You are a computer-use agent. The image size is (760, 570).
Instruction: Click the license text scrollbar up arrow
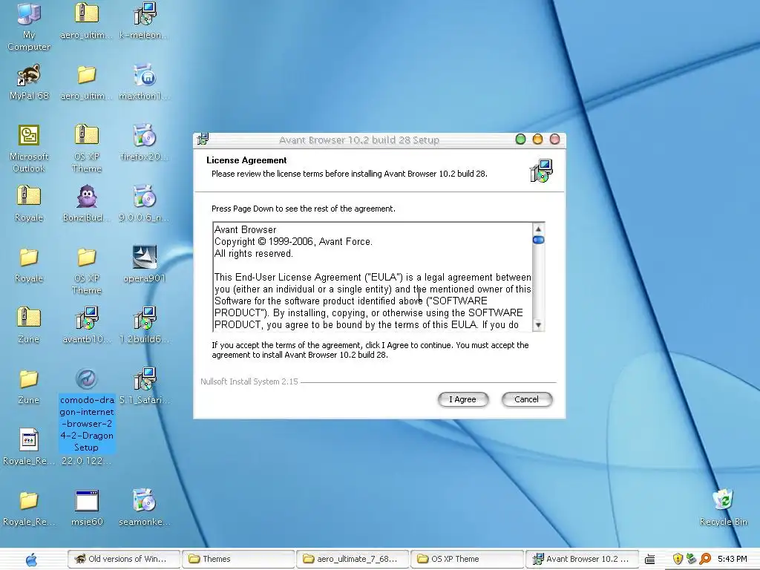[538, 229]
